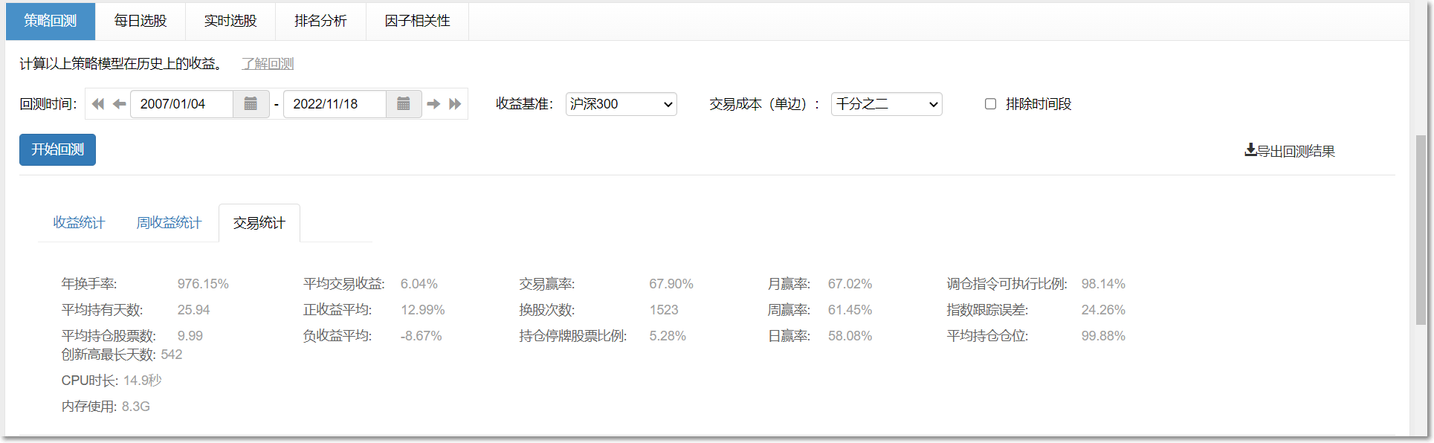Click the 指数跟踪误差 label
This screenshot has width=1434, height=443.
[987, 310]
